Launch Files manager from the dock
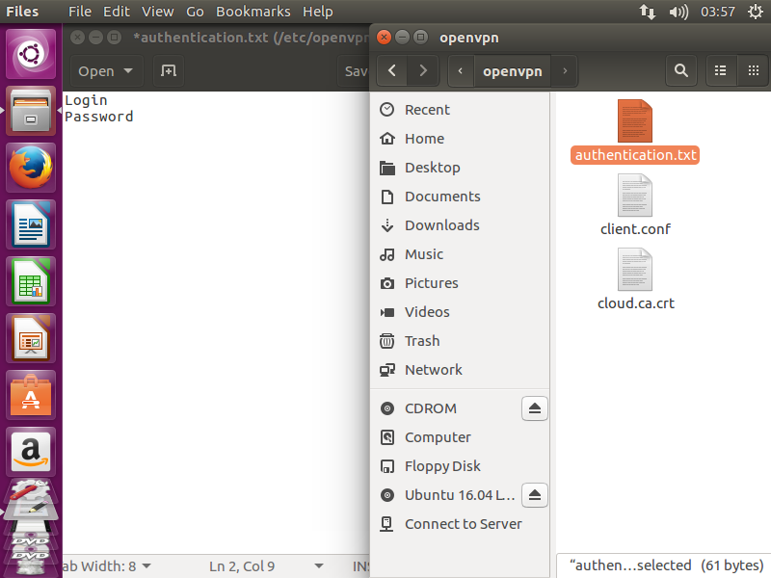Viewport: 771px width, 578px height. click(31, 111)
